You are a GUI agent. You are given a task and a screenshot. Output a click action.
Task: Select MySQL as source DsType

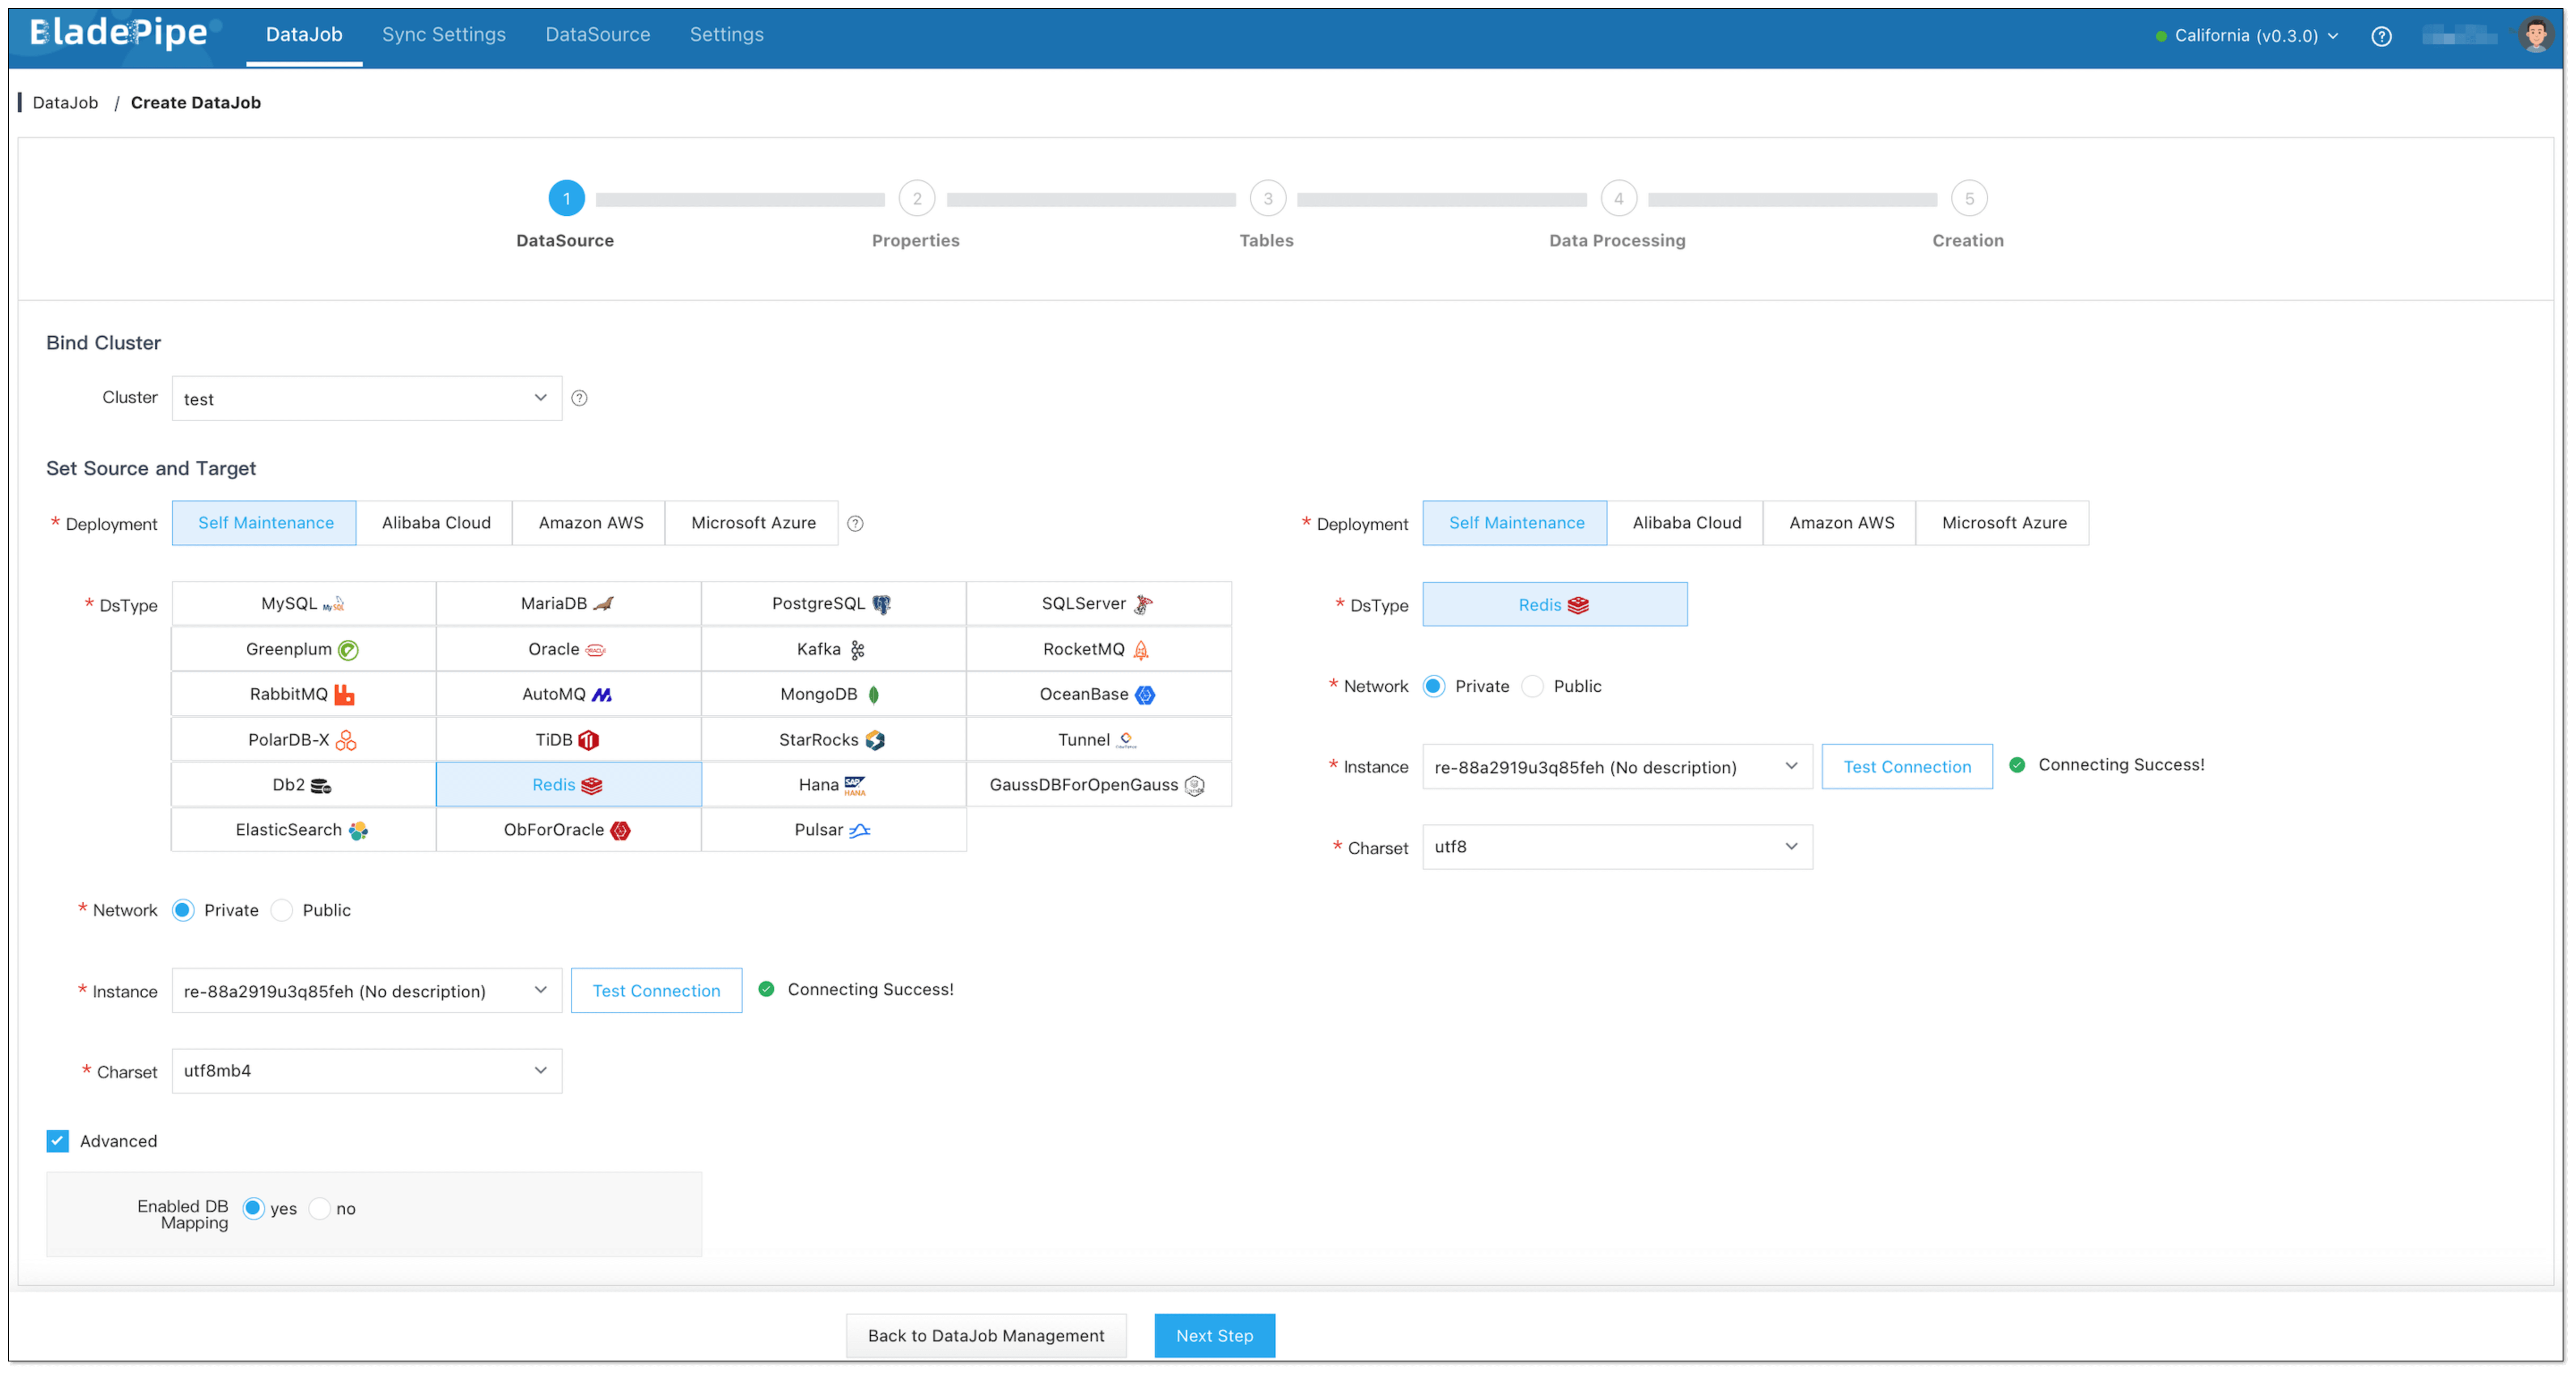[303, 604]
